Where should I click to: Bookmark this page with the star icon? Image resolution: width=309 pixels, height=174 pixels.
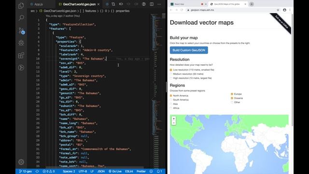[x=278, y=10]
